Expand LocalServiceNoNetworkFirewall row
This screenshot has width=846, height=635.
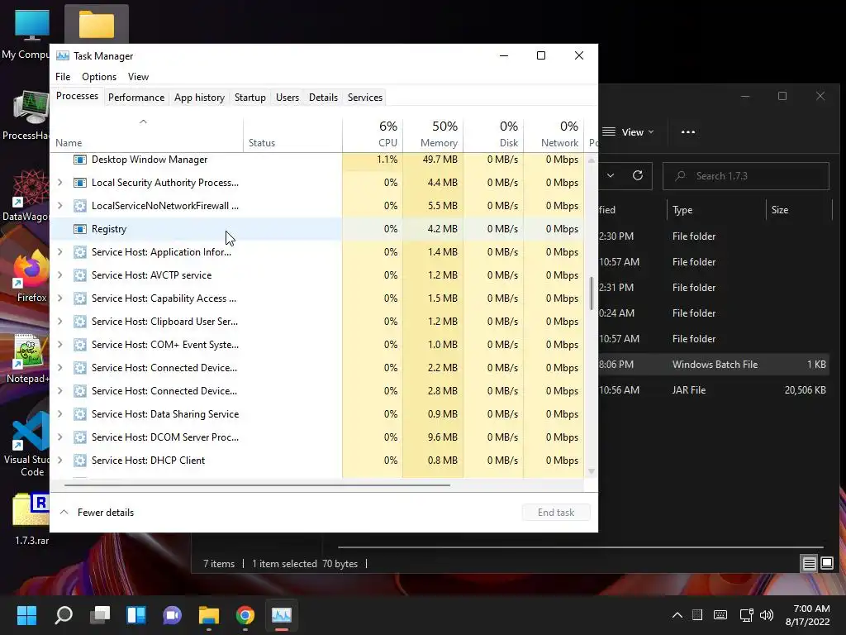pyautogui.click(x=59, y=206)
